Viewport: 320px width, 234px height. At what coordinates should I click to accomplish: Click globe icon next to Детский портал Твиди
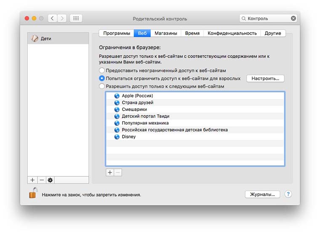[117, 116]
